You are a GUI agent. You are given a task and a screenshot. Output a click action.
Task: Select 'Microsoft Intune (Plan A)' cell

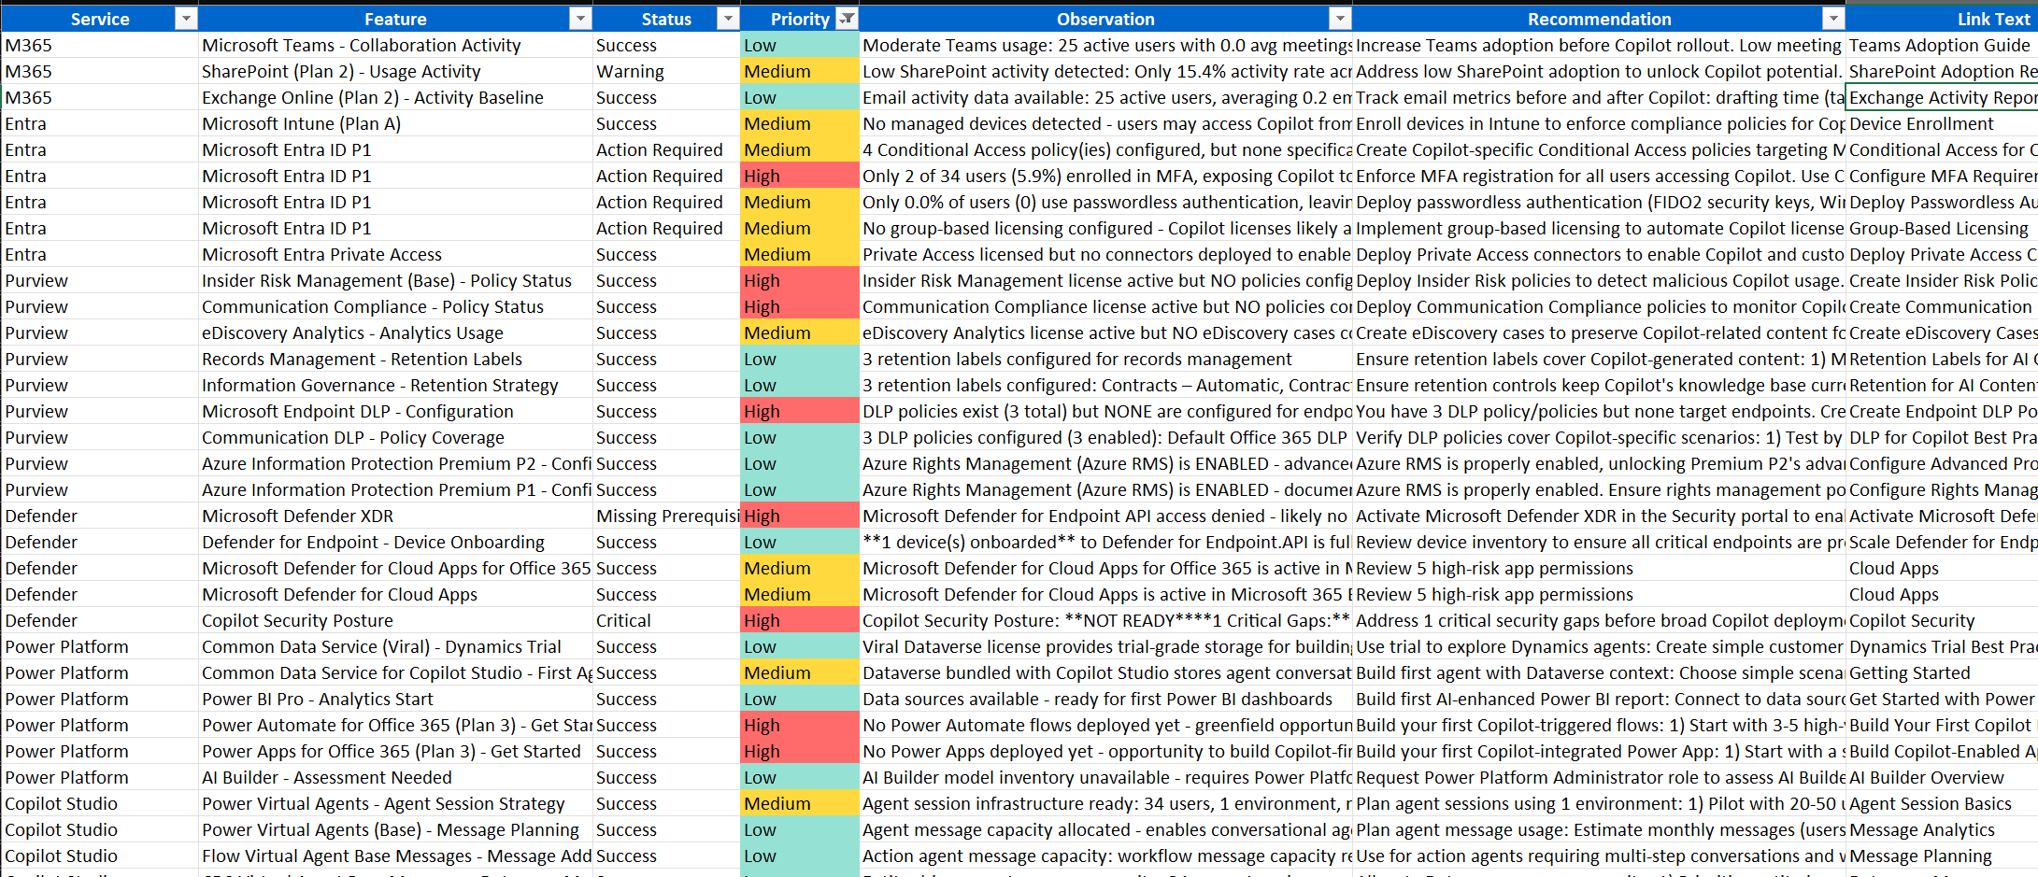(395, 123)
